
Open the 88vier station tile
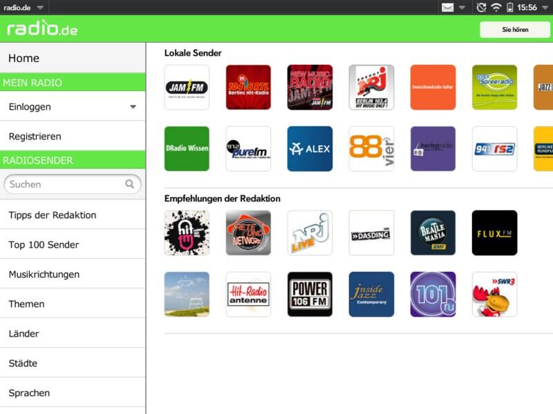pos(371,148)
